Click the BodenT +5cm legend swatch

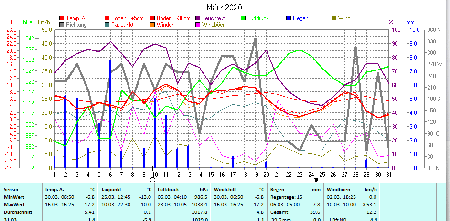[107, 18]
